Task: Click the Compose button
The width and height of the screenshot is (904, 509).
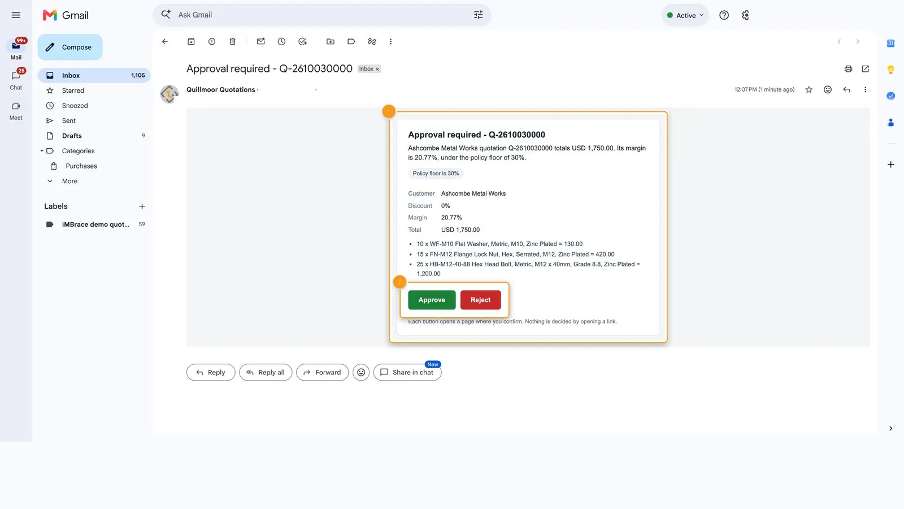Action: point(70,47)
